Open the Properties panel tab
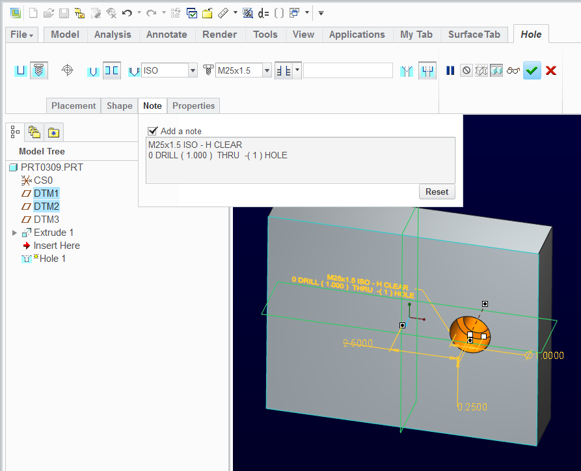Viewport: 581px width, 471px height. [x=193, y=106]
